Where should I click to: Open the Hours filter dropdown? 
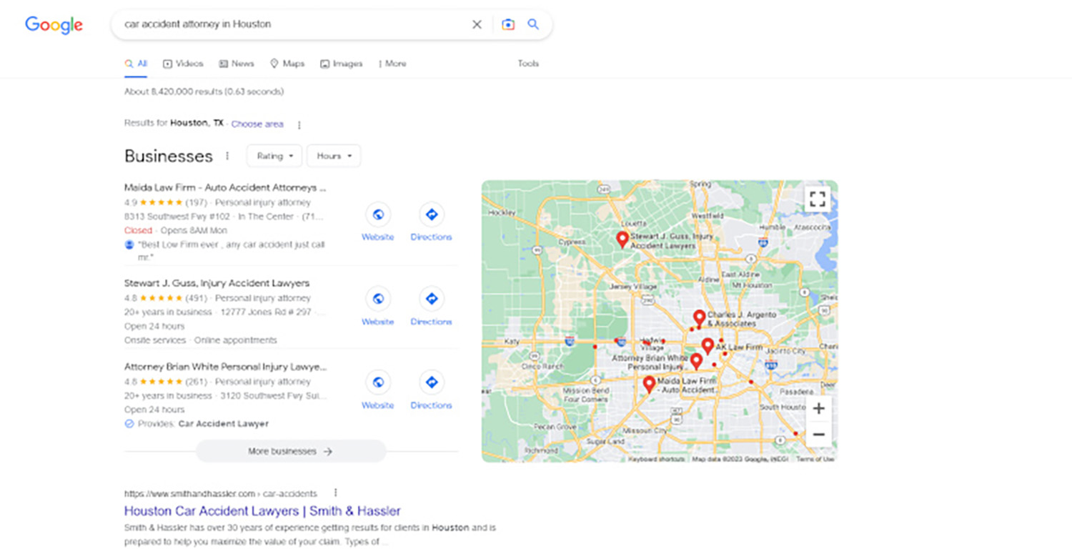334,156
